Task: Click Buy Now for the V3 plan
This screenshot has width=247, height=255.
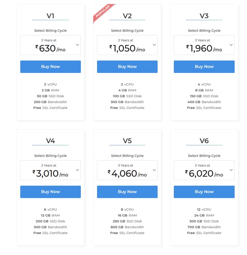Action: coord(204,67)
